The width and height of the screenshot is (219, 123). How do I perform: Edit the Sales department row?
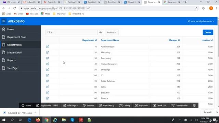[47, 87]
